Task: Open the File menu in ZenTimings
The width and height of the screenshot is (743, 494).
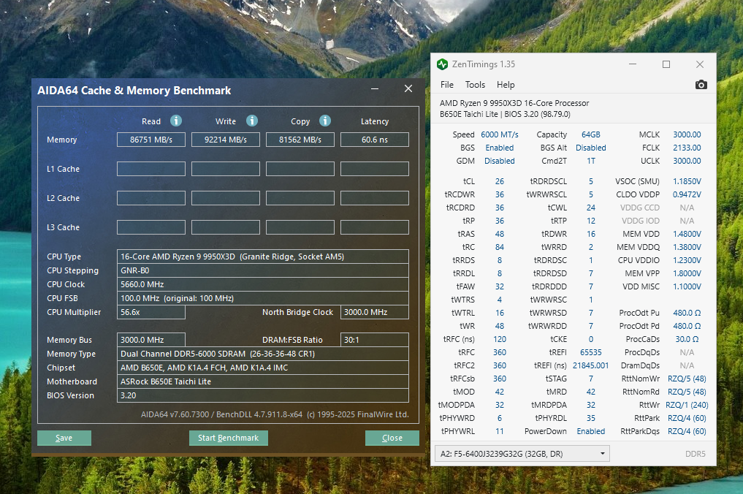Action: (447, 85)
